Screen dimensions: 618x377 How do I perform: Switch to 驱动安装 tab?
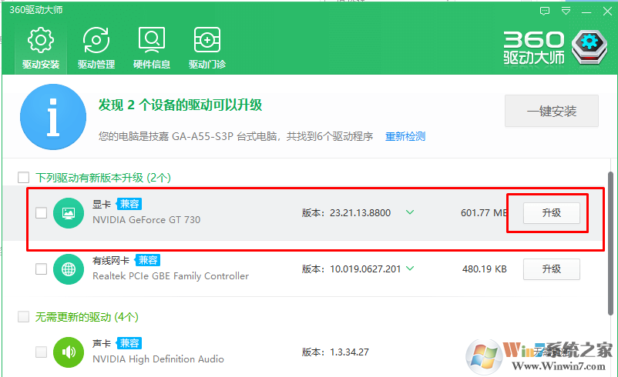coord(40,48)
